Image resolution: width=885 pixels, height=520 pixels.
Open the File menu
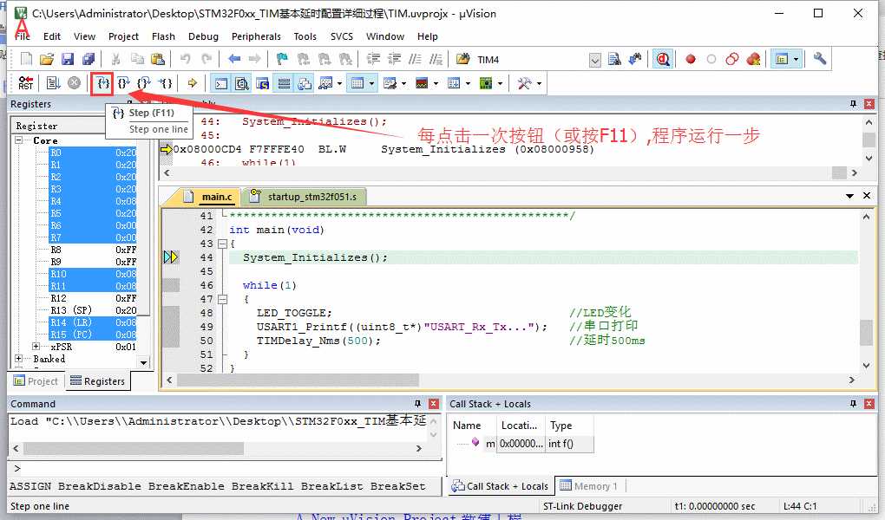tap(23, 36)
